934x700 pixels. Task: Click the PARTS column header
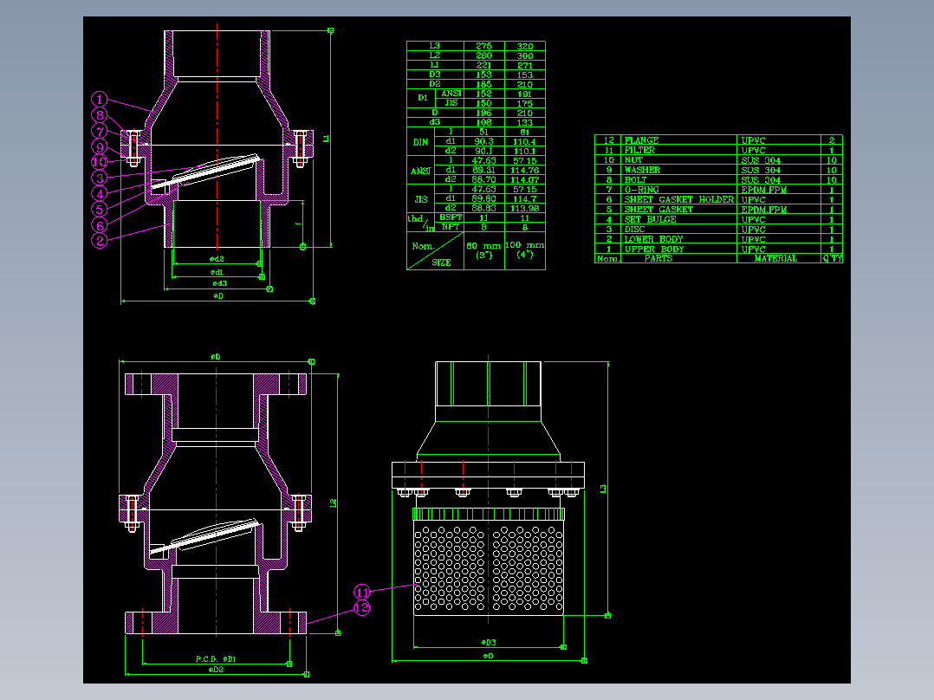coord(658,258)
